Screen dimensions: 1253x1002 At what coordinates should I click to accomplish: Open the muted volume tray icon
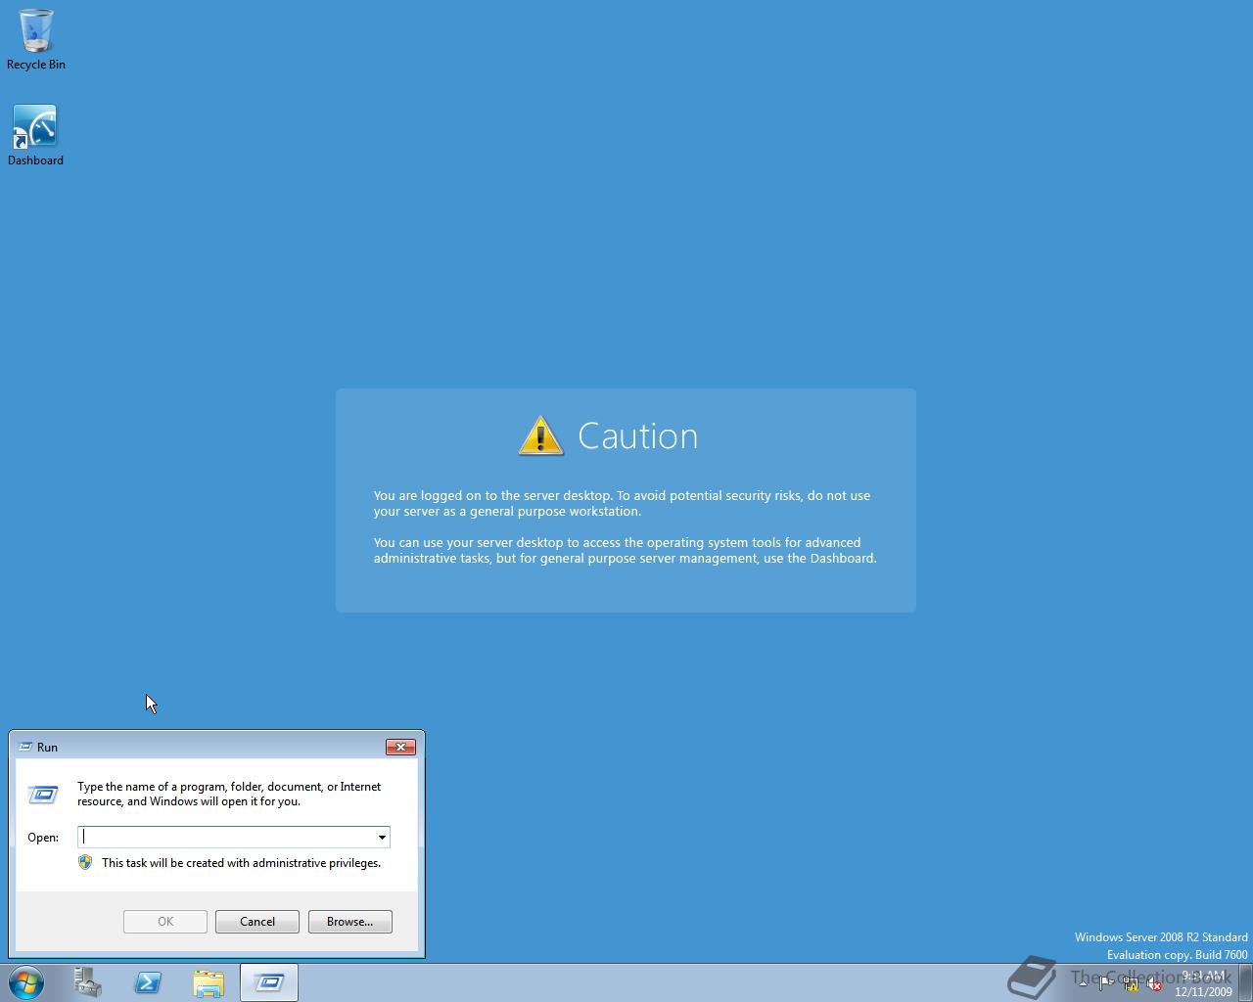click(1154, 984)
